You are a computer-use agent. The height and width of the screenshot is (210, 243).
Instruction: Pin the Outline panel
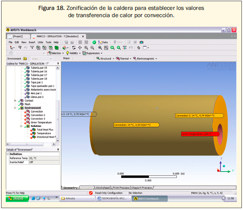tap(58, 63)
